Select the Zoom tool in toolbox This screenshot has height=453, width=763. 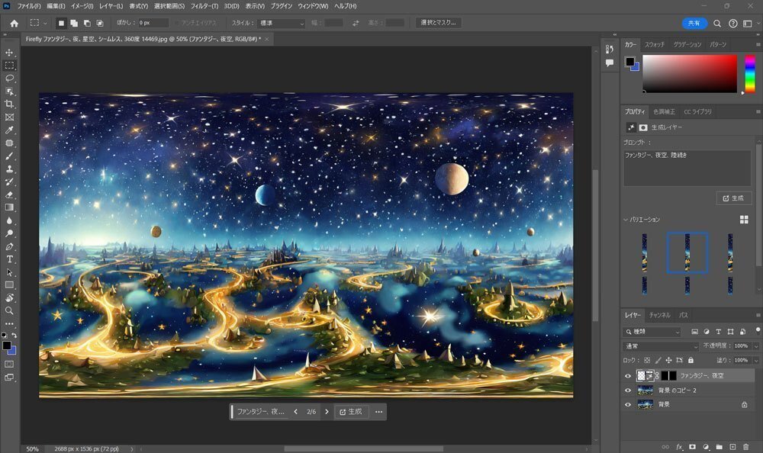point(9,310)
